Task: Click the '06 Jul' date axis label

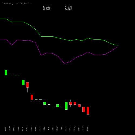Action: click(x=22, y=129)
